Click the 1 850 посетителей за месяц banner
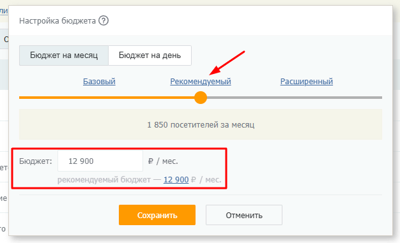400x243 pixels. pos(201,124)
